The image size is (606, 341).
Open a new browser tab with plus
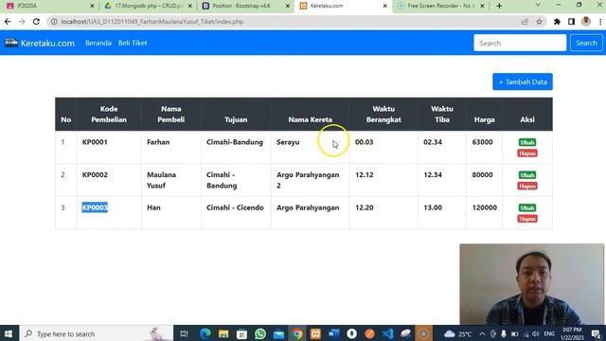pyautogui.click(x=499, y=6)
